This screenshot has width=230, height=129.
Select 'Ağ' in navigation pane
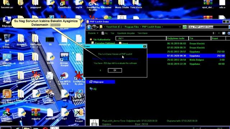coord(93,89)
